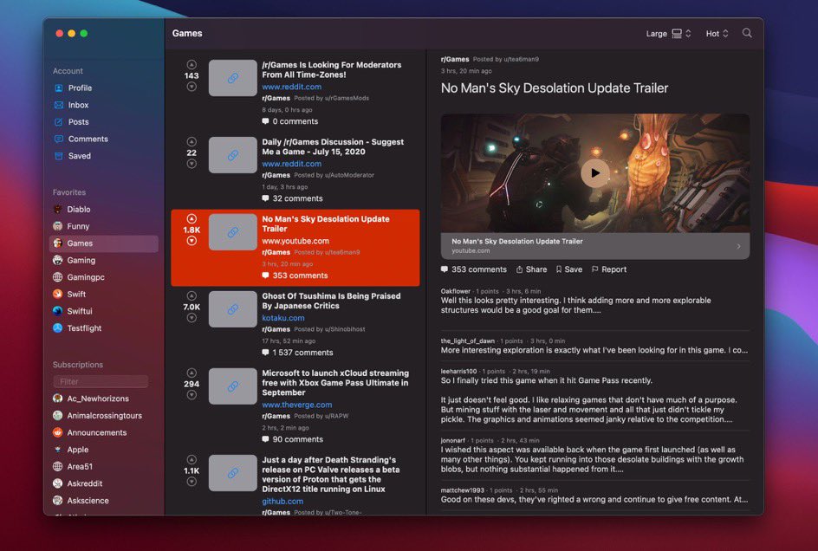The image size is (818, 551).
Task: Save the No Man's Sky post
Action: click(x=569, y=269)
